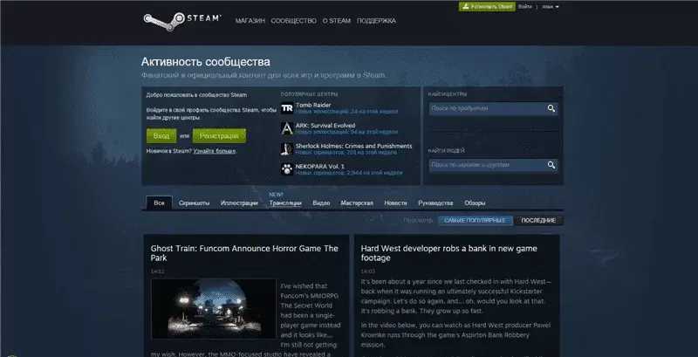Viewport: 698px width, 357px height.
Task: Open the СООБЩЕСТВО menu
Action: pos(293,20)
